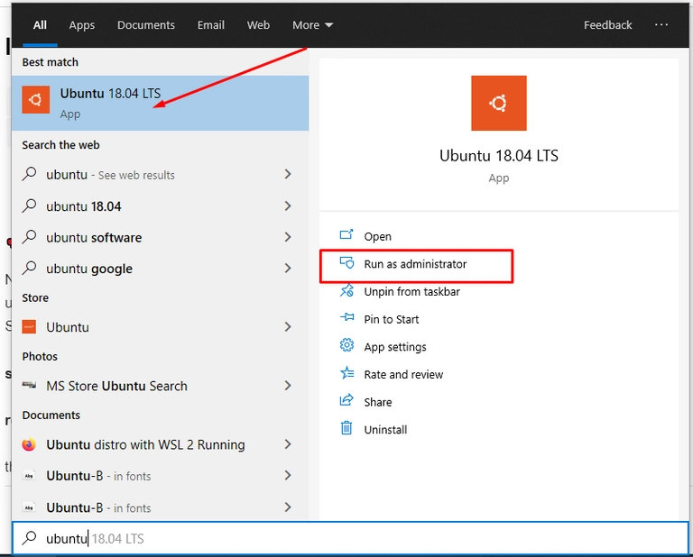The width and height of the screenshot is (693, 557).
Task: Expand the last Ubuntu-B fonts chevron
Action: [288, 507]
